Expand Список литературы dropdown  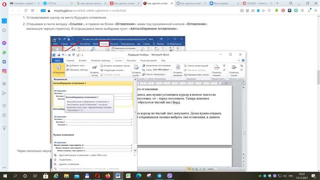pos(155,74)
